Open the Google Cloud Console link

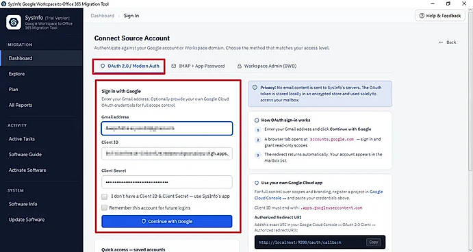point(318,195)
